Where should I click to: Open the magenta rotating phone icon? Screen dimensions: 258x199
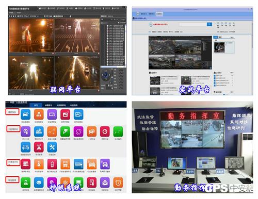point(78,131)
